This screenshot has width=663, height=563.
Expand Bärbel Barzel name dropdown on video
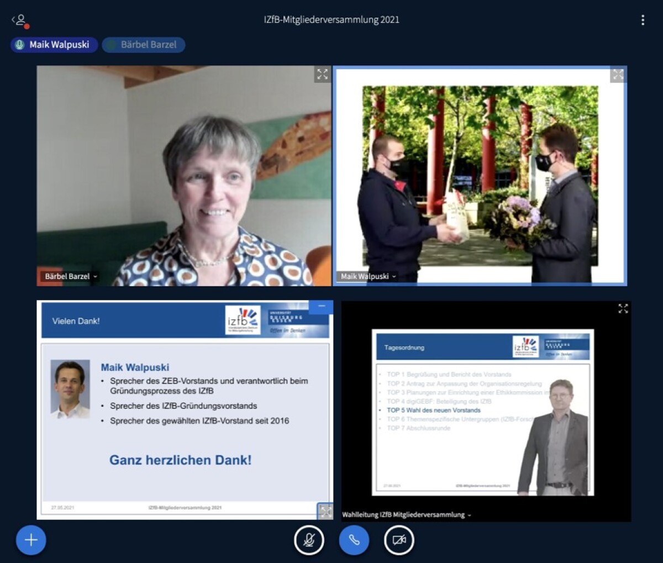point(71,276)
